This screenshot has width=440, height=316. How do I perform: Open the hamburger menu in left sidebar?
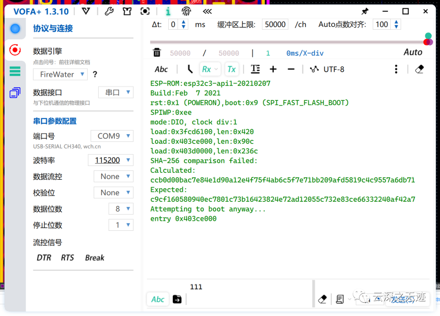click(15, 71)
